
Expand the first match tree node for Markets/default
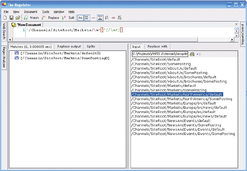click(16, 53)
